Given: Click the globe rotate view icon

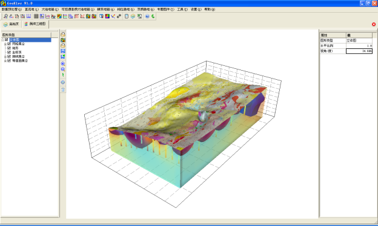Looking at the screenshot, I should pos(63,82).
